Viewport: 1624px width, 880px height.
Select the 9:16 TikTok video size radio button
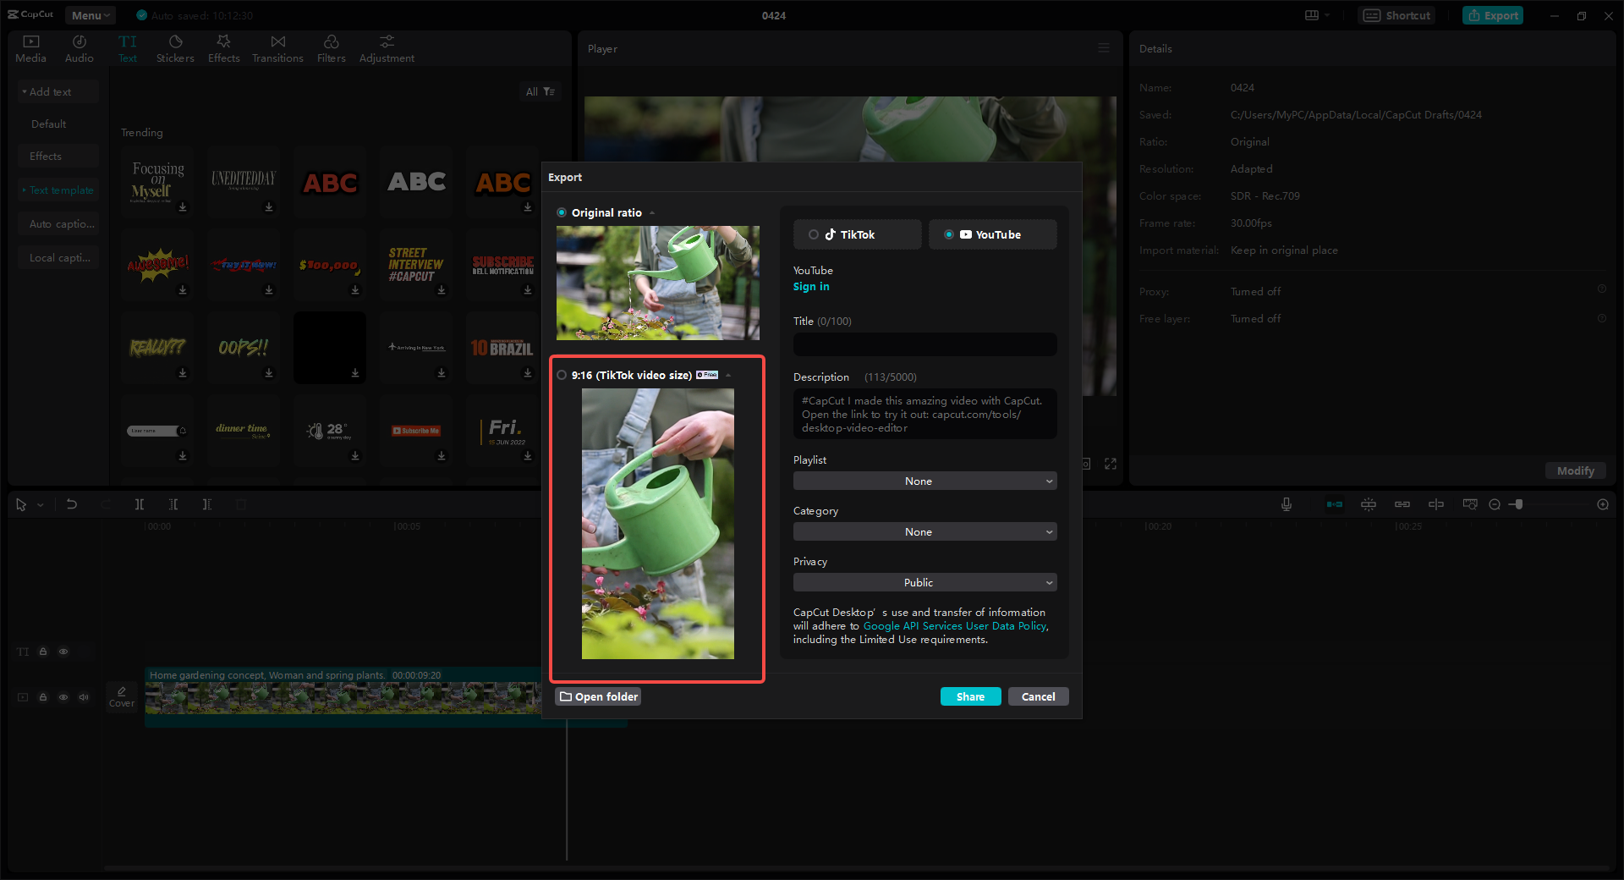coord(561,375)
